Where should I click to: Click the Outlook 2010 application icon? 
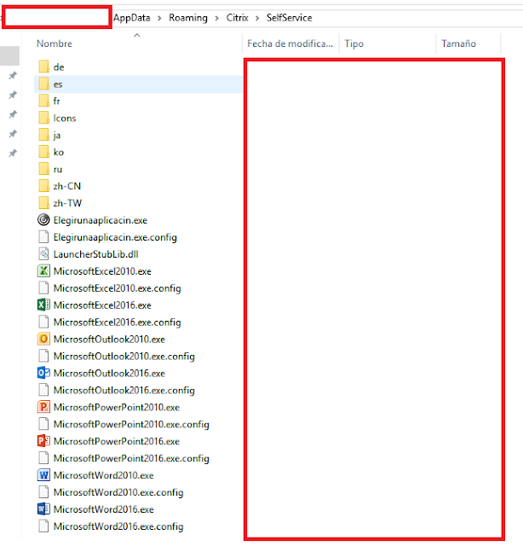43,340
